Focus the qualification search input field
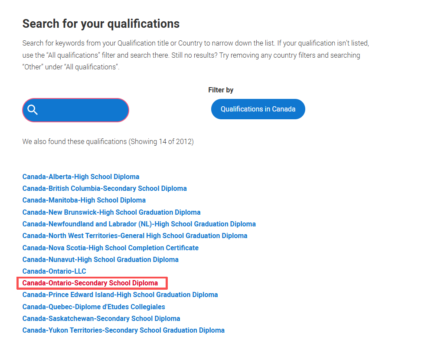Viewport: 431px width, 350px height. (x=82, y=110)
